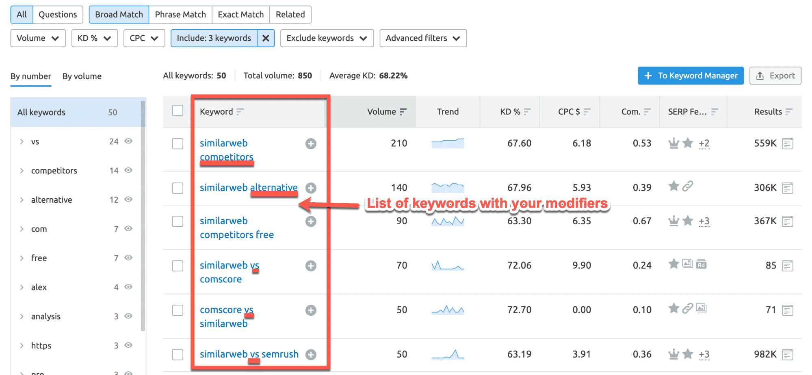Open SERP snapshot icon for 559K results row
Image resolution: width=812 pixels, height=375 pixels.
click(787, 144)
